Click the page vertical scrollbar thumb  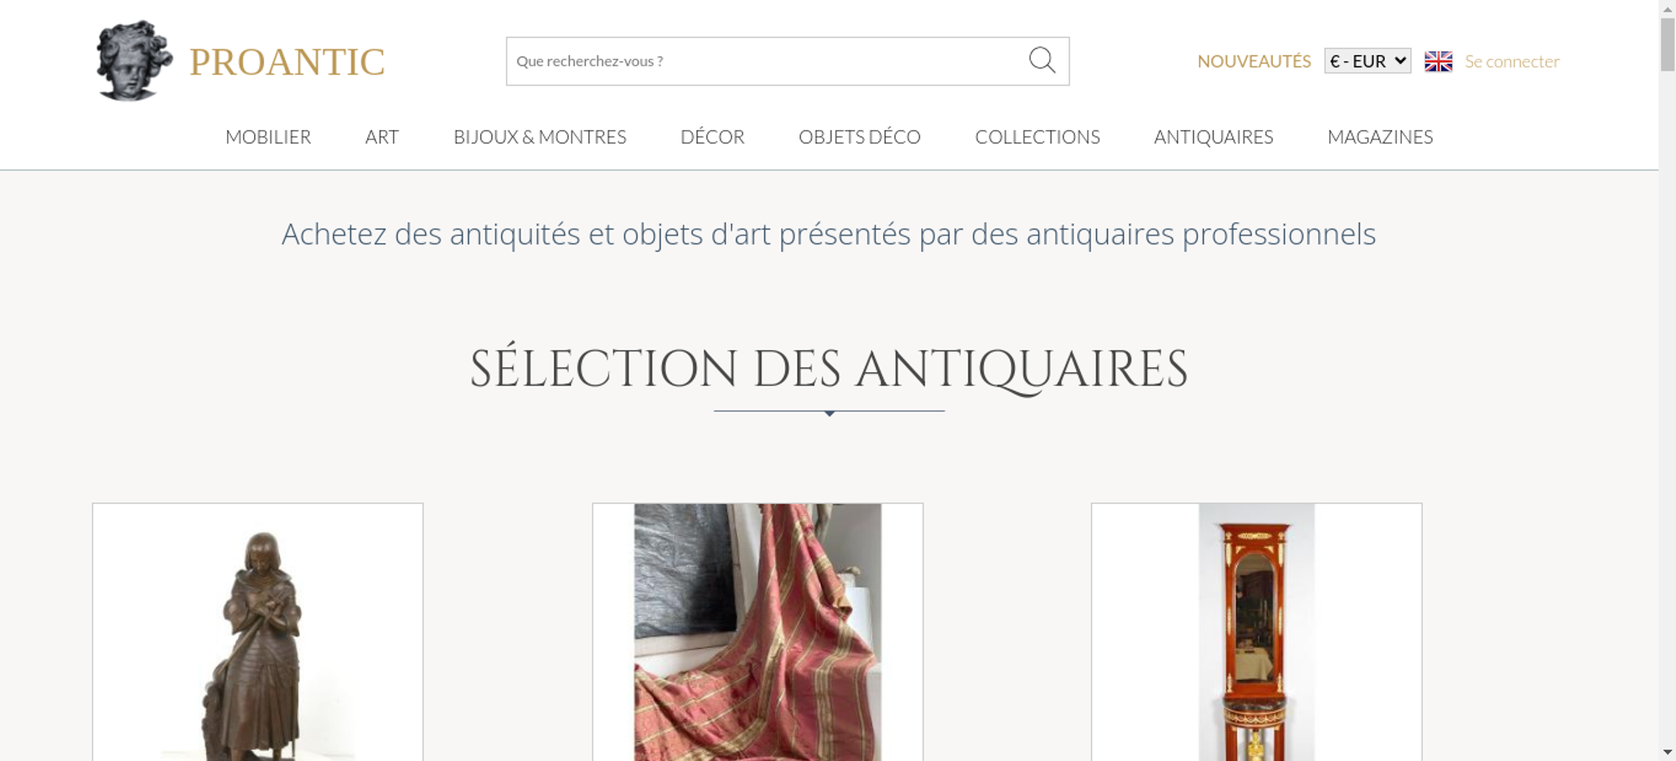point(1668,44)
